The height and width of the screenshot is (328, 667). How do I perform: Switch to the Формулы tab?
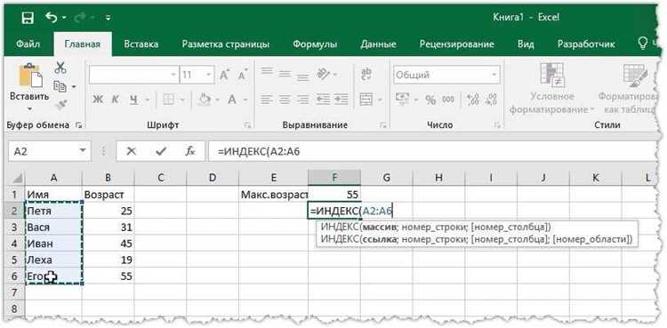point(315,44)
